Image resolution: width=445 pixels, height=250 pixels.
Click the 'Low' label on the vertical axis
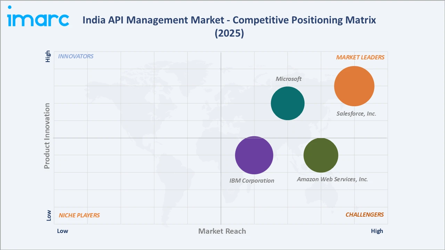pos(48,215)
